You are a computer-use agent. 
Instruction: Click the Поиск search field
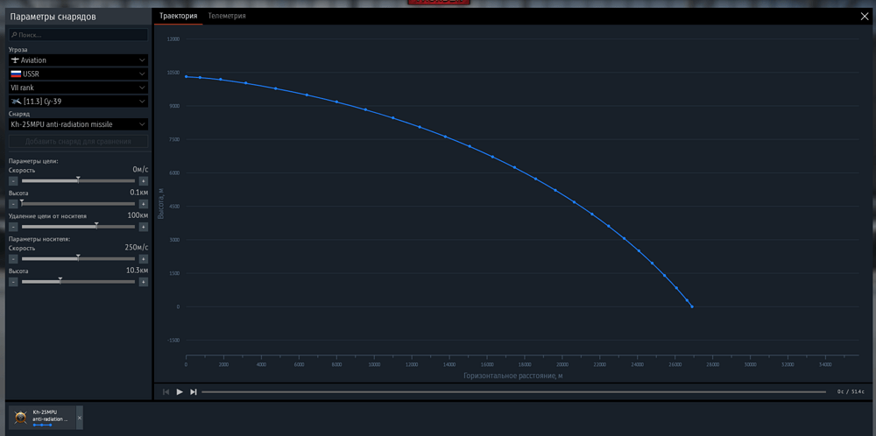[78, 35]
